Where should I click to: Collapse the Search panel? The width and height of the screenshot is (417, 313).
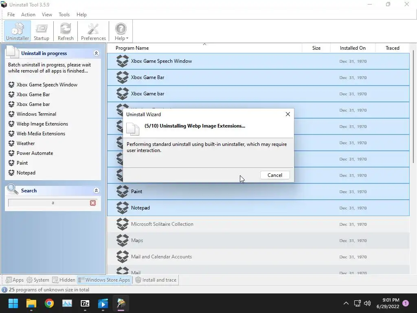(x=96, y=191)
